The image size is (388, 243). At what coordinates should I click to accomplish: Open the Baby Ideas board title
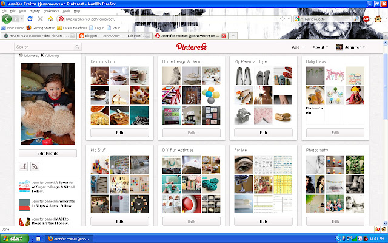(316, 61)
